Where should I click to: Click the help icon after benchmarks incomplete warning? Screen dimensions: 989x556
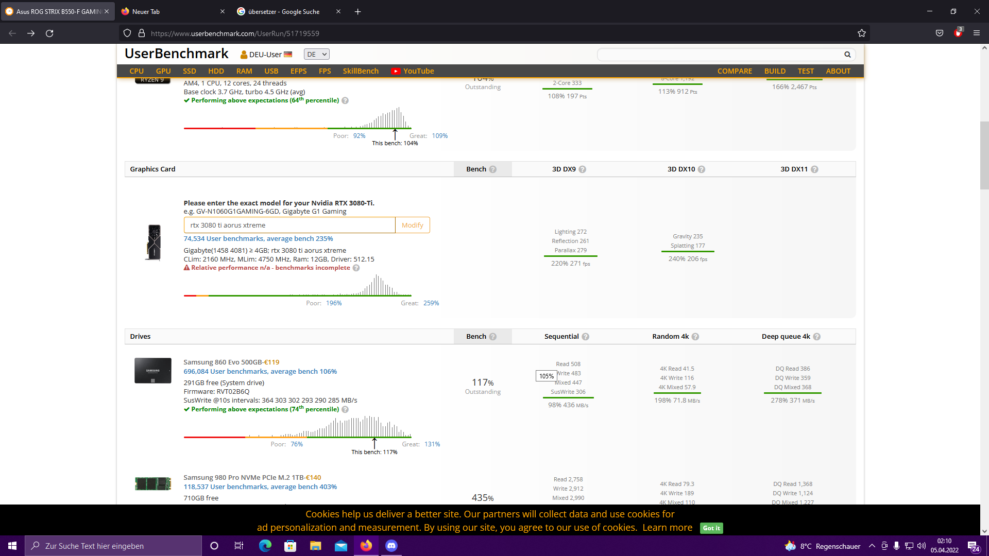point(356,268)
